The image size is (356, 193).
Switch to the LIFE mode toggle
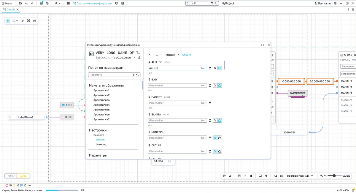tap(23, 176)
